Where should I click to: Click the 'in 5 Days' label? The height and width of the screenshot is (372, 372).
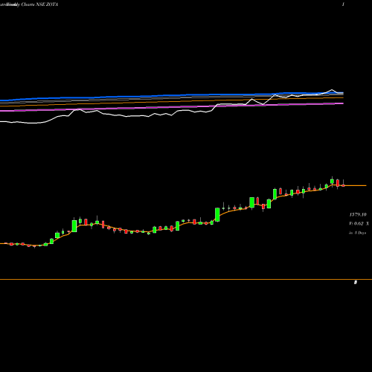[x=358, y=233]
